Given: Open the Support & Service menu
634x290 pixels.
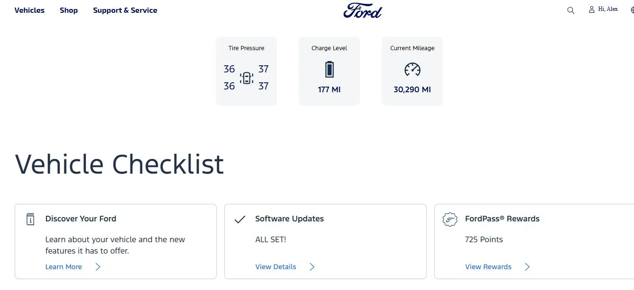Looking at the screenshot, I should [x=125, y=10].
